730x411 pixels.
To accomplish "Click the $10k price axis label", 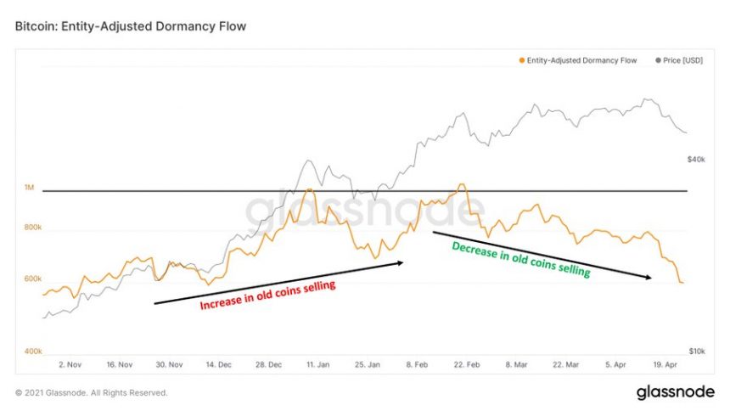I will pos(698,351).
